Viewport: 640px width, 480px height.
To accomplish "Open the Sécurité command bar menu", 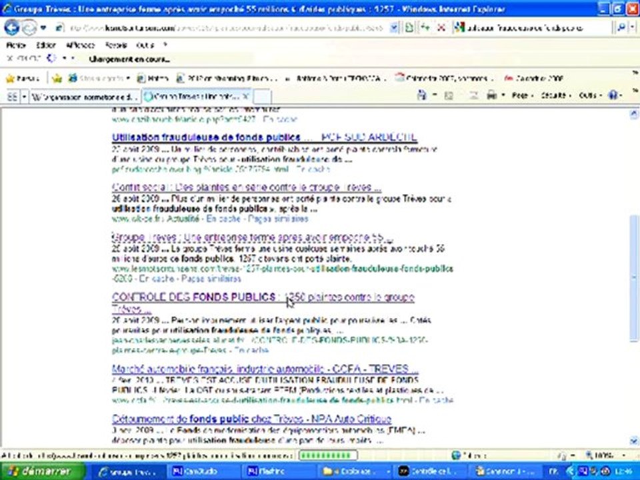I will pyautogui.click(x=555, y=95).
